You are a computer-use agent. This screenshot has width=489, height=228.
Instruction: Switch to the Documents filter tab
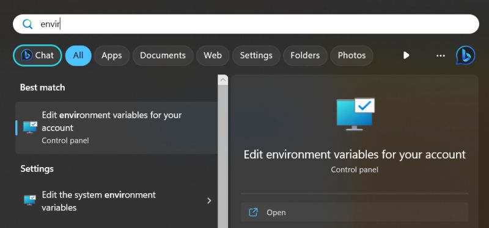point(163,55)
